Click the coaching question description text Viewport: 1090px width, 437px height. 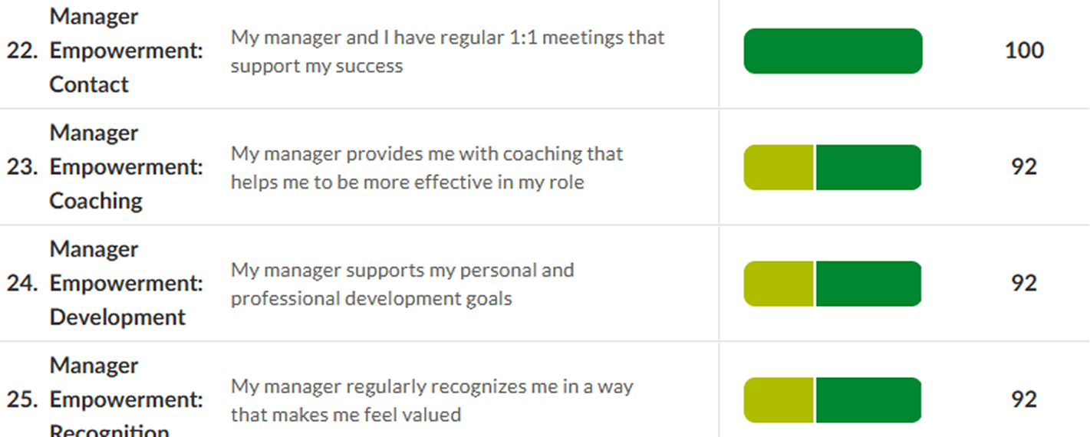coord(426,168)
